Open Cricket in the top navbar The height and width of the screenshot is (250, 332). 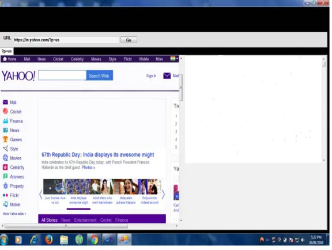(58, 59)
